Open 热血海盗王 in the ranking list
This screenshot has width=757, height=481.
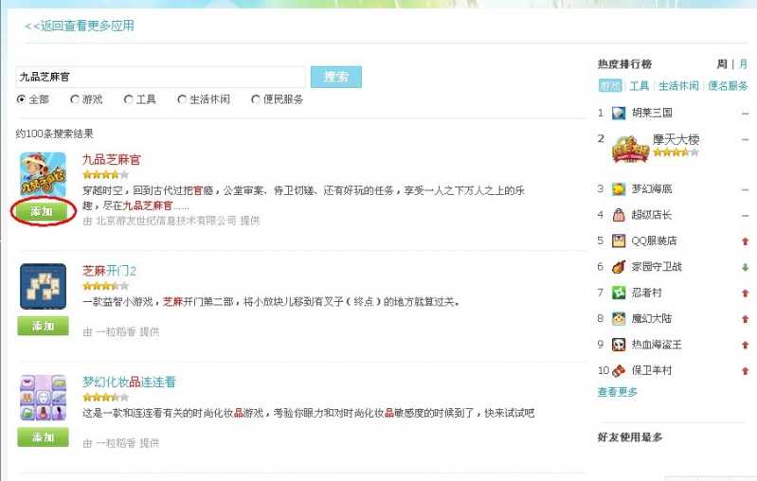[657, 345]
